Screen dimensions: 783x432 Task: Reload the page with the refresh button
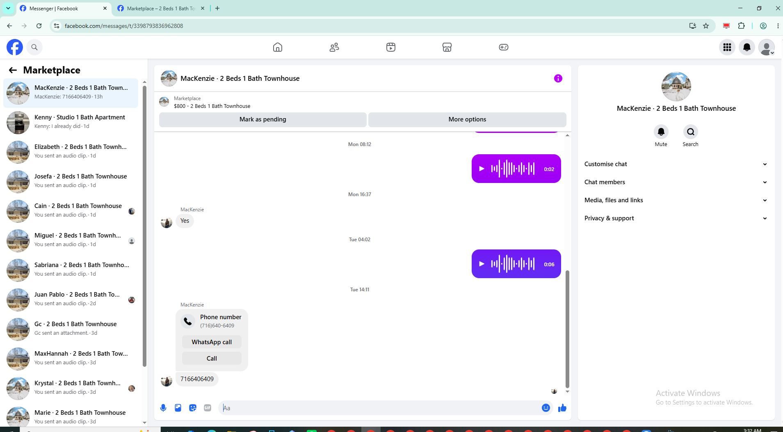39,26
